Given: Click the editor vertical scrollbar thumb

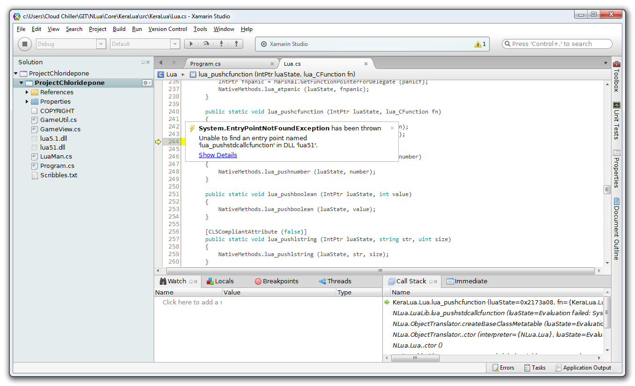Looking at the screenshot, I should [607, 189].
